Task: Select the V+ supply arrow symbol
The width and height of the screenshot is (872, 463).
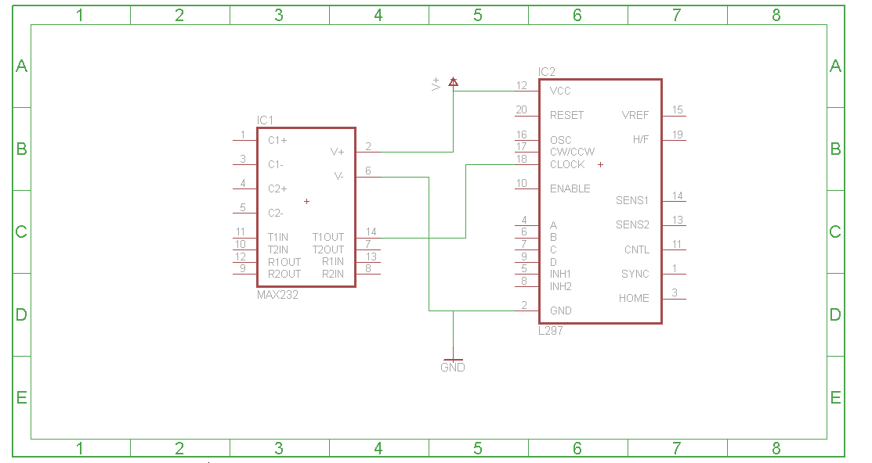Action: (x=454, y=82)
